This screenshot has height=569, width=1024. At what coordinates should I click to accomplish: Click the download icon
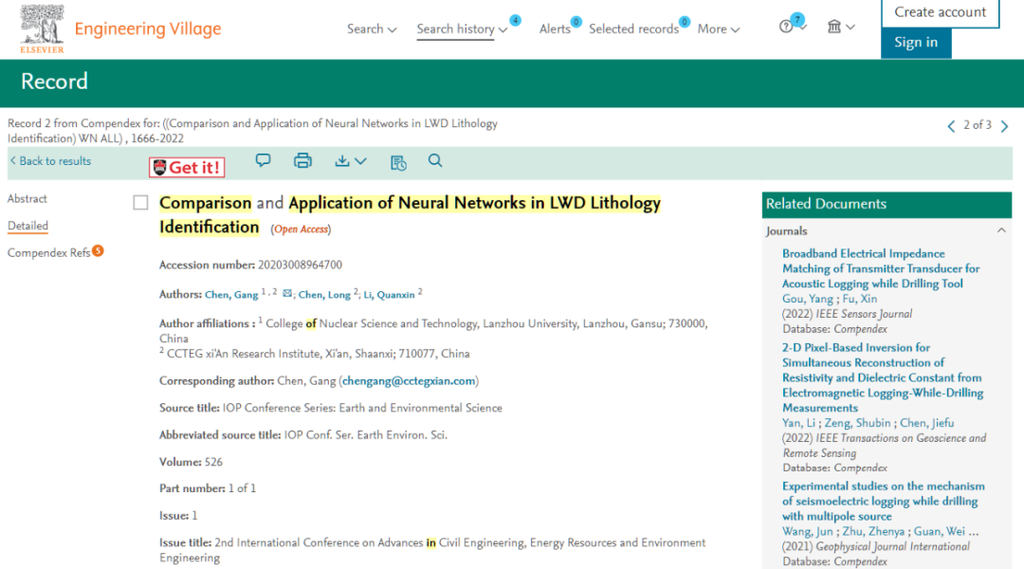pyautogui.click(x=342, y=160)
